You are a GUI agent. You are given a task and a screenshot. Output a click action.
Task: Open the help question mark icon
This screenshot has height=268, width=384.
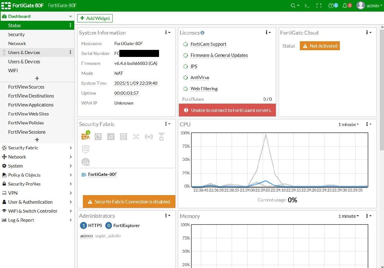331,6
